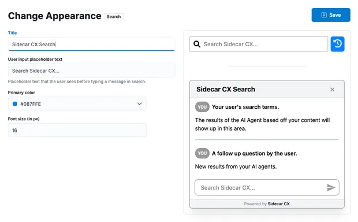
Task: Click the bottom Search Sidecar CX chat input
Action: [x=267, y=187]
